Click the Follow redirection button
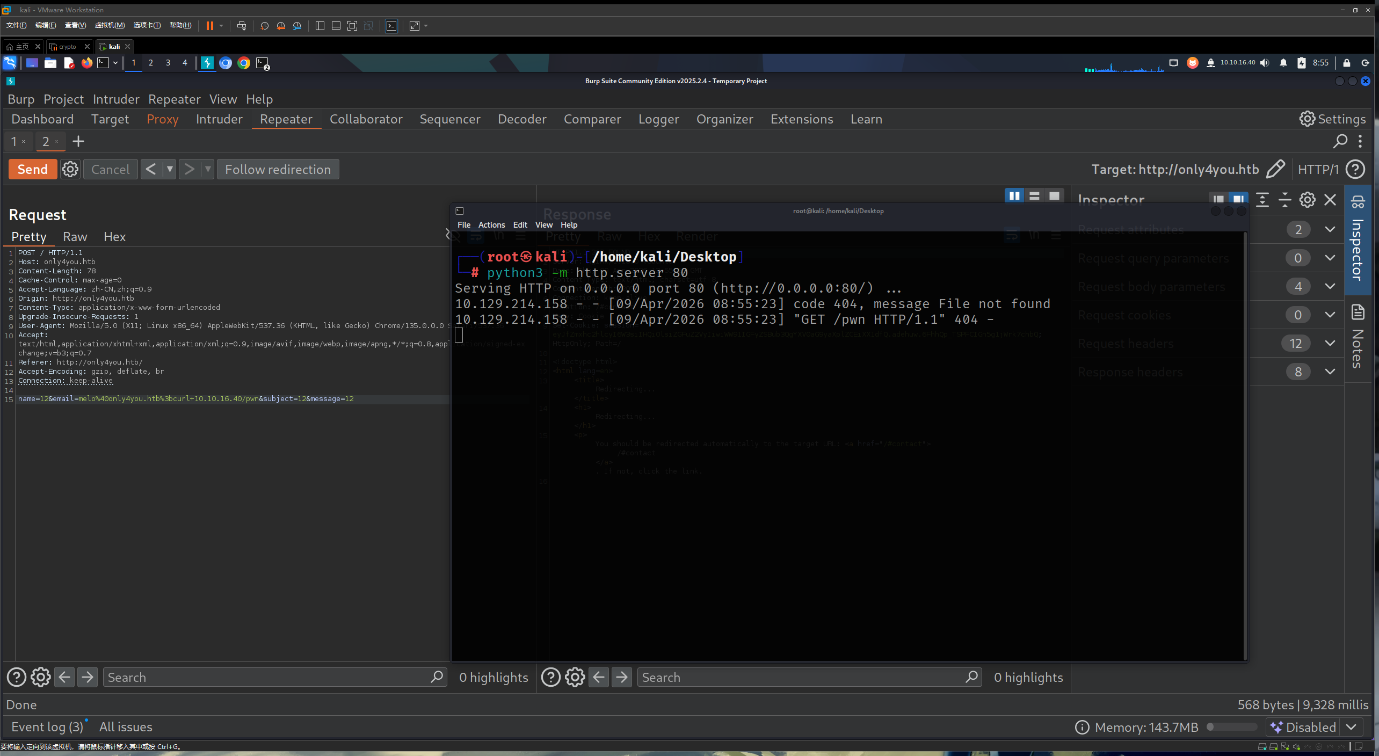 [278, 169]
